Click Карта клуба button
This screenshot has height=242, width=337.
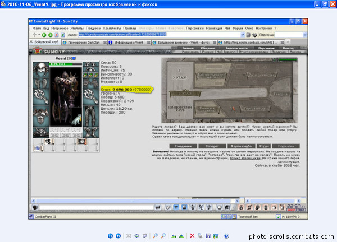[x=241, y=146]
